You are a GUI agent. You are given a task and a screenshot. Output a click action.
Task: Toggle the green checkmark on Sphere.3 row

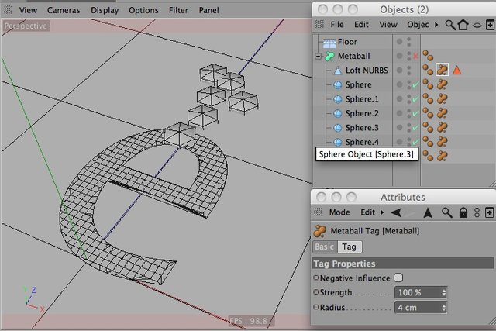click(x=415, y=128)
